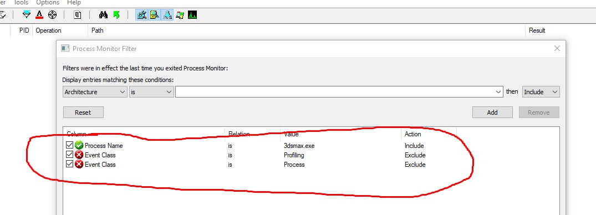Uncheck the Process Name filter checkbox
This screenshot has height=215, width=596.
tap(69, 146)
